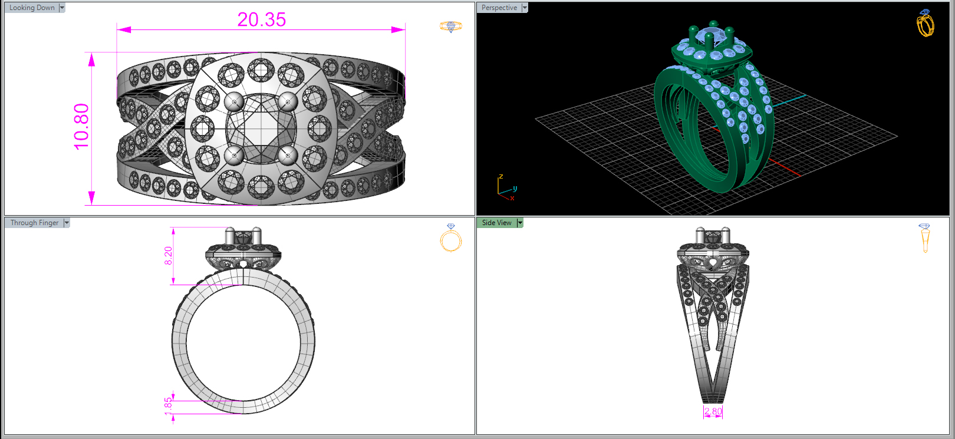The width and height of the screenshot is (955, 439).
Task: Click the ring side icon in Side View
Action: point(924,238)
